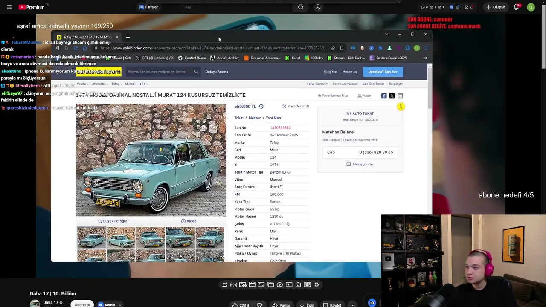This screenshot has height=307, width=546.
Task: Click the Paylaş share button
Action: tap(281, 305)
